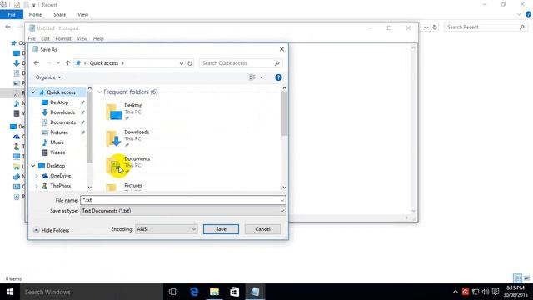Open Downloads folder in Frequent folders

(x=128, y=139)
